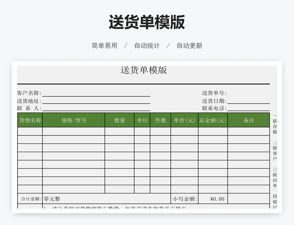Click the 送货日期 label
The width and height of the screenshot is (294, 225).
tap(214, 101)
